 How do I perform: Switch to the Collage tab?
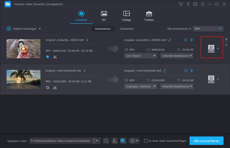point(126,16)
